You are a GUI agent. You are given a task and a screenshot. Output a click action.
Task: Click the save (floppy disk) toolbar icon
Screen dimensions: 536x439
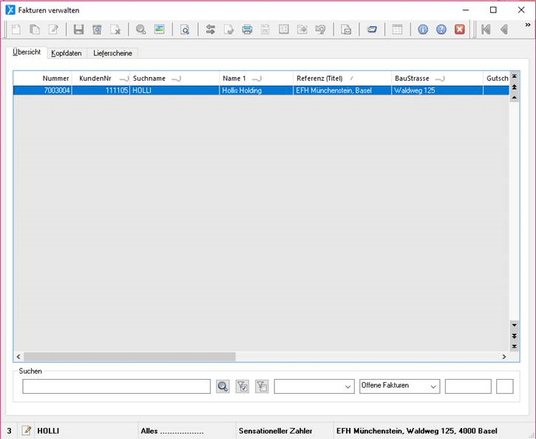point(78,30)
